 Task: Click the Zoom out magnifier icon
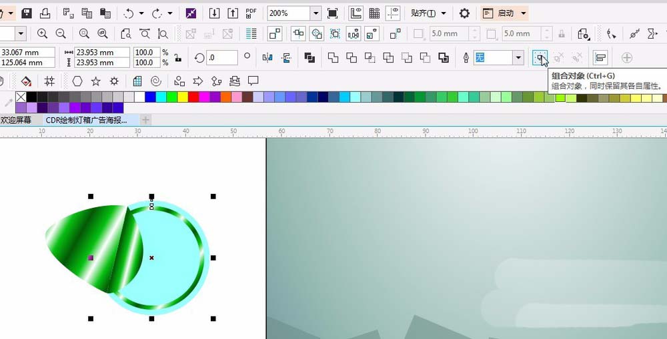click(61, 33)
